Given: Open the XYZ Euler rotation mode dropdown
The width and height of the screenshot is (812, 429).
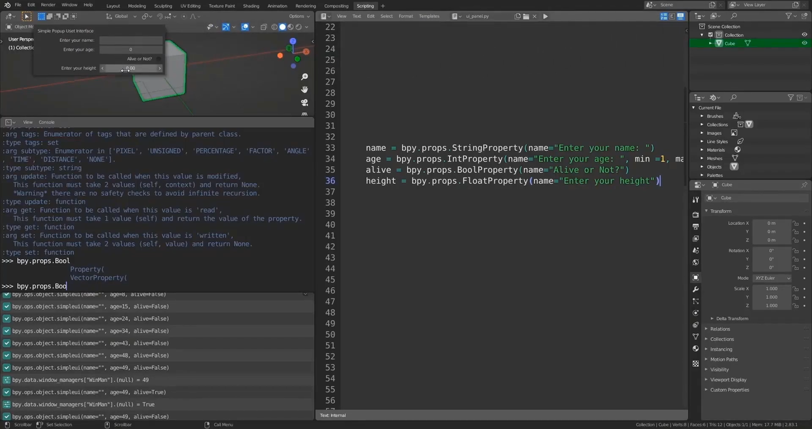Looking at the screenshot, I should click(772, 278).
